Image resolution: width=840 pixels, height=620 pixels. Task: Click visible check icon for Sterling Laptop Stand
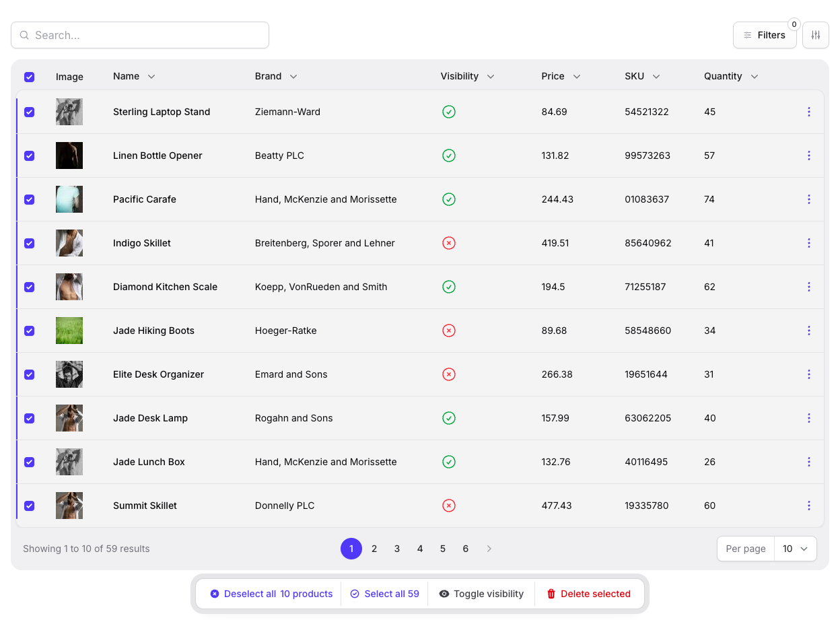[x=449, y=112]
